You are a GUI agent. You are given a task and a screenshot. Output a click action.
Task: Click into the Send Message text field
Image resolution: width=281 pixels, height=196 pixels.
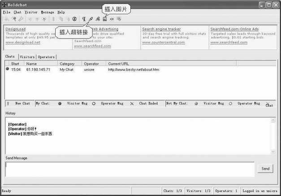pyautogui.click(x=130, y=169)
